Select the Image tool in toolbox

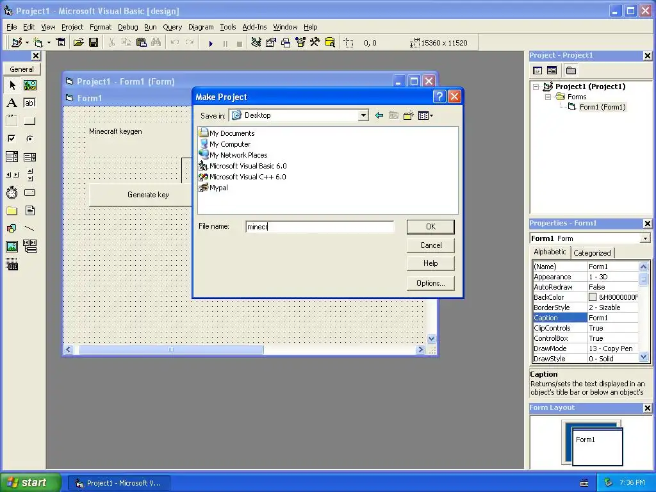click(x=12, y=247)
